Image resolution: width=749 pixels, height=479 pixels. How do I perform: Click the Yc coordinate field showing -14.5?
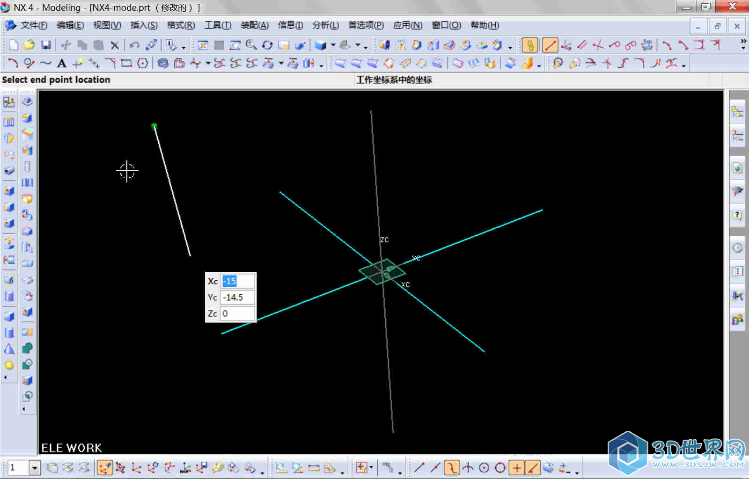237,298
